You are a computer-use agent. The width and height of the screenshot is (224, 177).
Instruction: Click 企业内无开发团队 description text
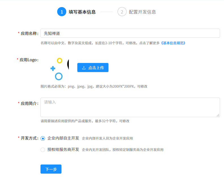pyautogui.click(x=123, y=150)
